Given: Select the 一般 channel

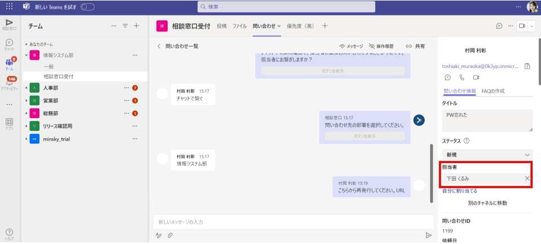Looking at the screenshot, I should [x=48, y=67].
